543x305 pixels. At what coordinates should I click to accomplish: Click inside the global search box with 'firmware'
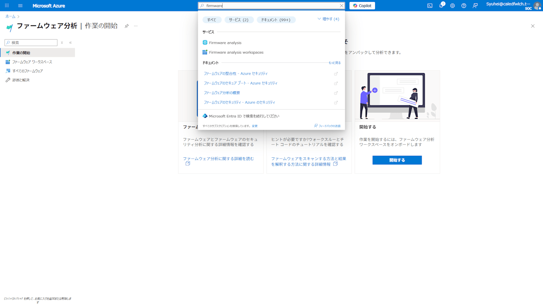[x=271, y=6]
